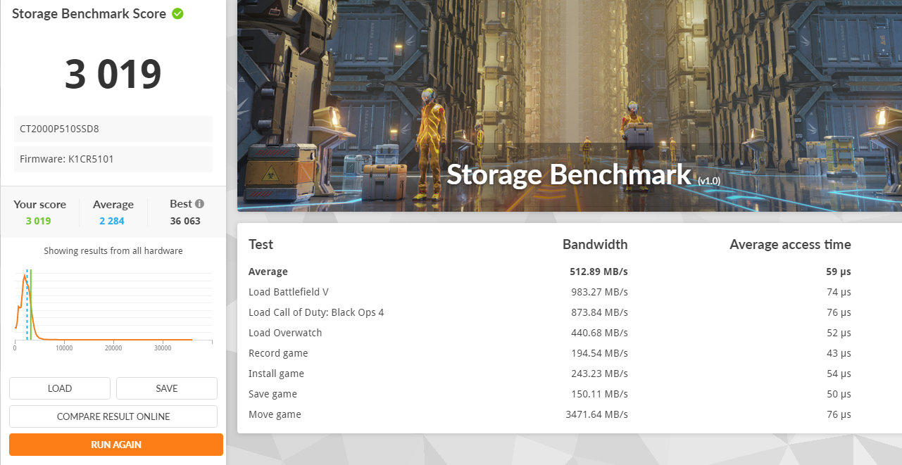Click the Bandwidth column header
Screen dimensions: 902x465
click(595, 245)
